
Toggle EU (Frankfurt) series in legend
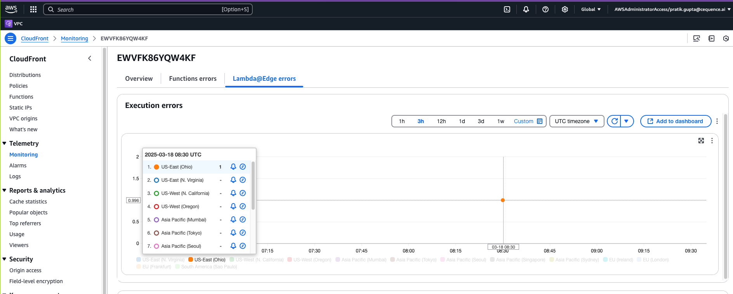154,267
